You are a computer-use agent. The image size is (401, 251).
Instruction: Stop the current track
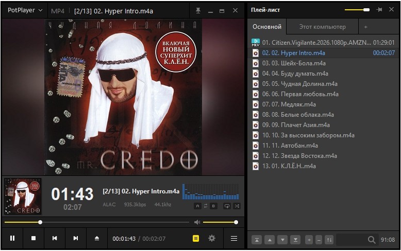(34, 238)
